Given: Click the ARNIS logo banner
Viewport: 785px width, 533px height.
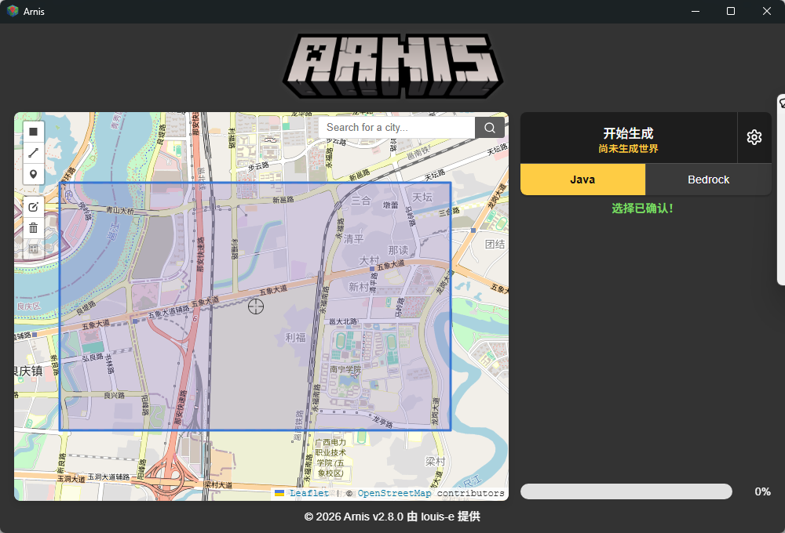Looking at the screenshot, I should [x=393, y=66].
